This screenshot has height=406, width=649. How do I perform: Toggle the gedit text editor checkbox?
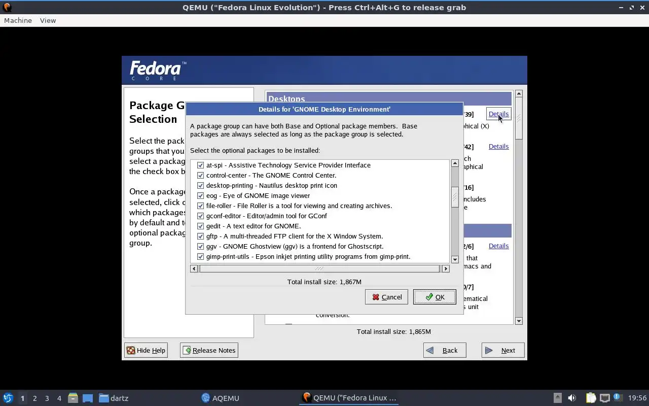pyautogui.click(x=200, y=226)
